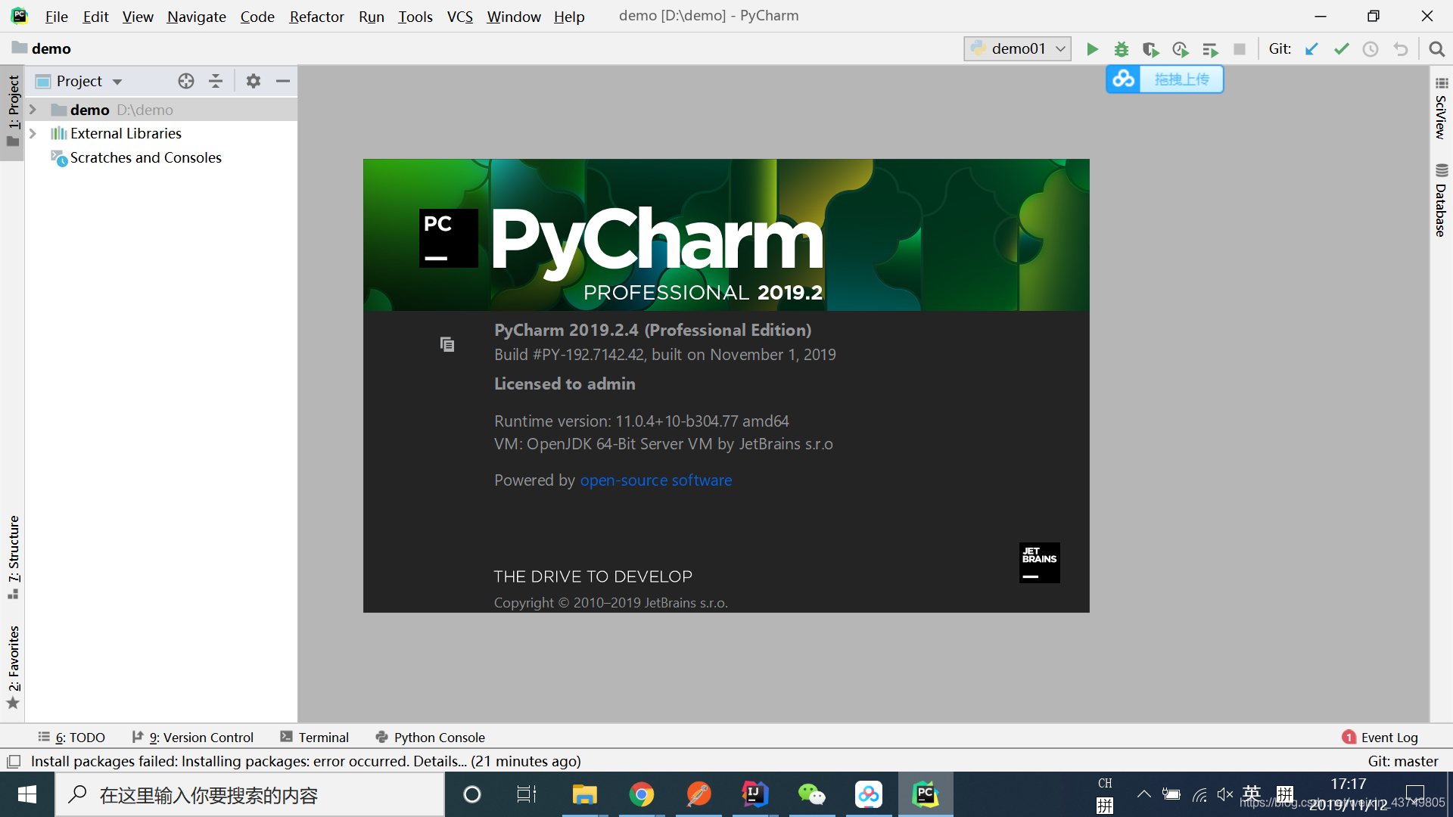Click the PyCharm splash banner image

[x=726, y=235]
